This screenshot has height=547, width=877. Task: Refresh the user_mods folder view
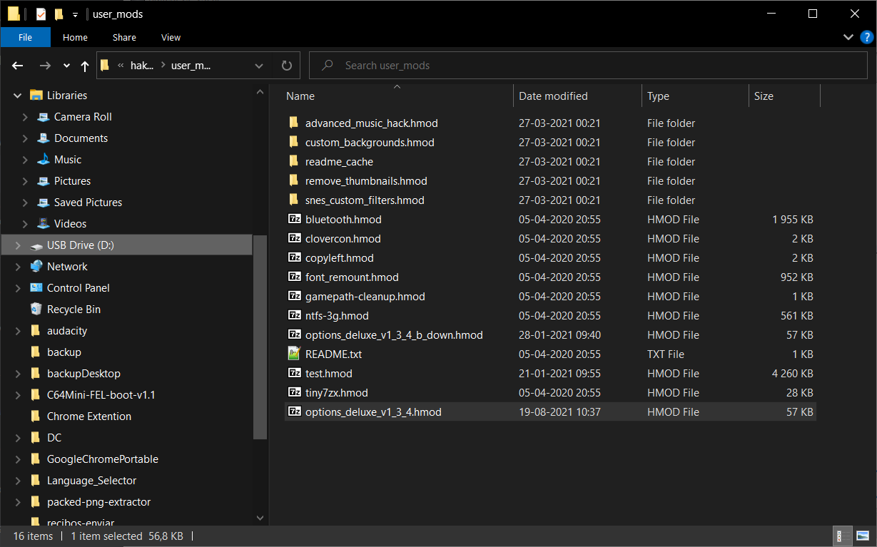287,66
